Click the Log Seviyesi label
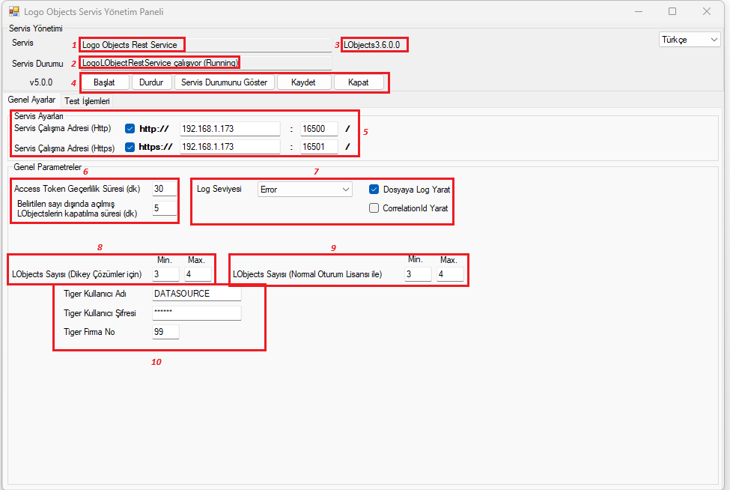This screenshot has width=730, height=490. [219, 189]
